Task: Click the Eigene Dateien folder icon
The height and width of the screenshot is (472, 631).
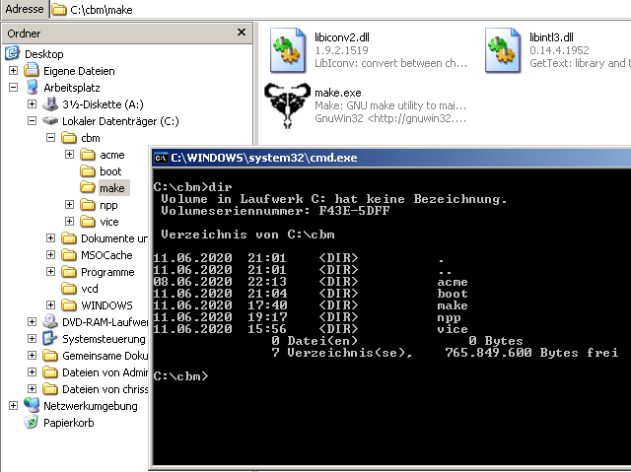Action: coord(32,70)
